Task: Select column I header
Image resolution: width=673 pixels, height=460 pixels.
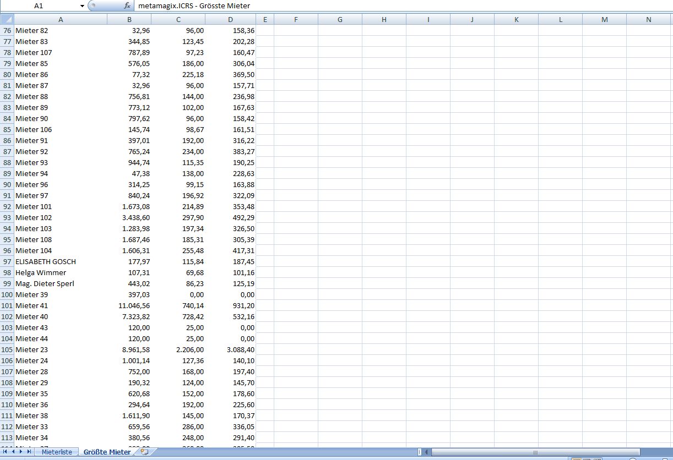Action: click(428, 19)
